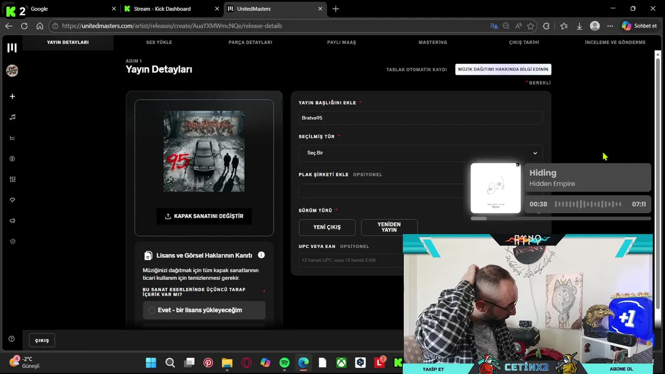The height and width of the screenshot is (374, 665).
Task: Click the plus create-release icon in the sidebar
Action: pyautogui.click(x=12, y=96)
